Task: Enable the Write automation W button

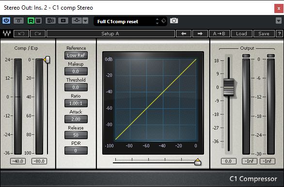Action: point(38,21)
